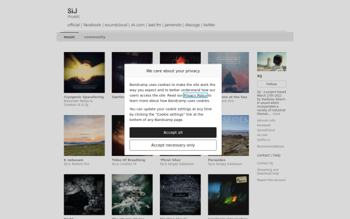Click Contact SiJ link
Screen dimensions: 350x219
[265, 163]
